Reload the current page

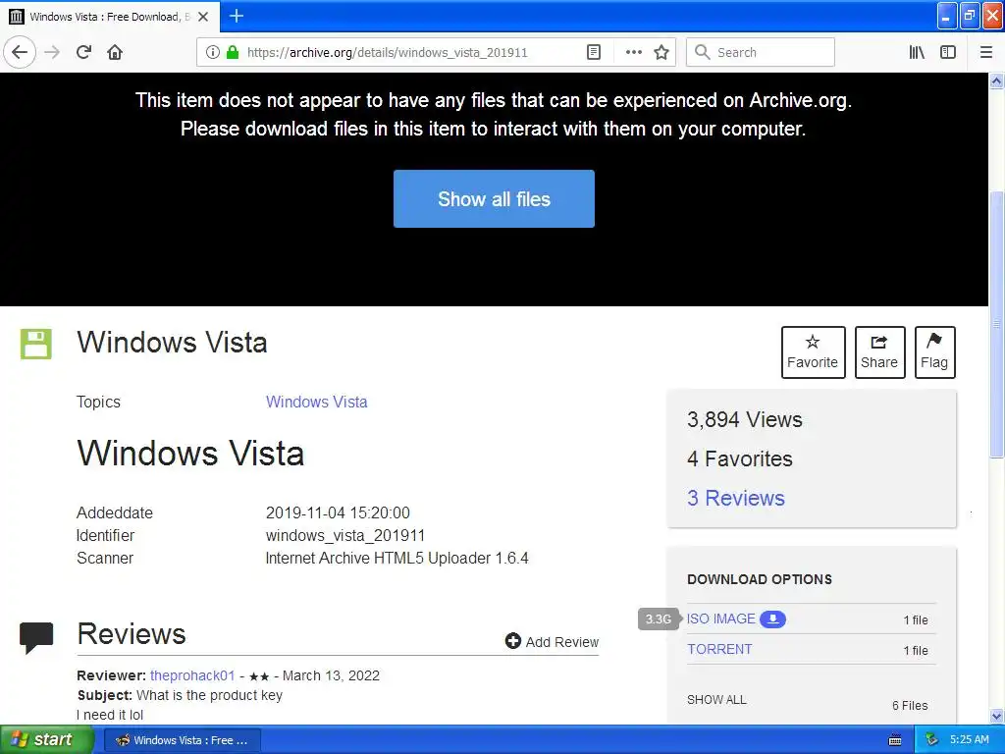(x=84, y=52)
